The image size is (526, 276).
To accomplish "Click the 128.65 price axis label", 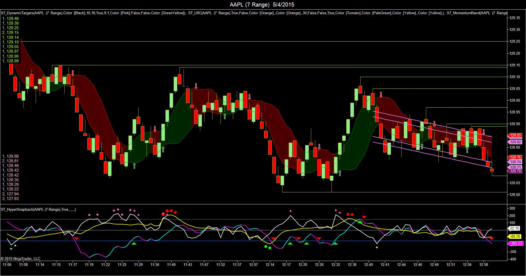I will (514, 183).
